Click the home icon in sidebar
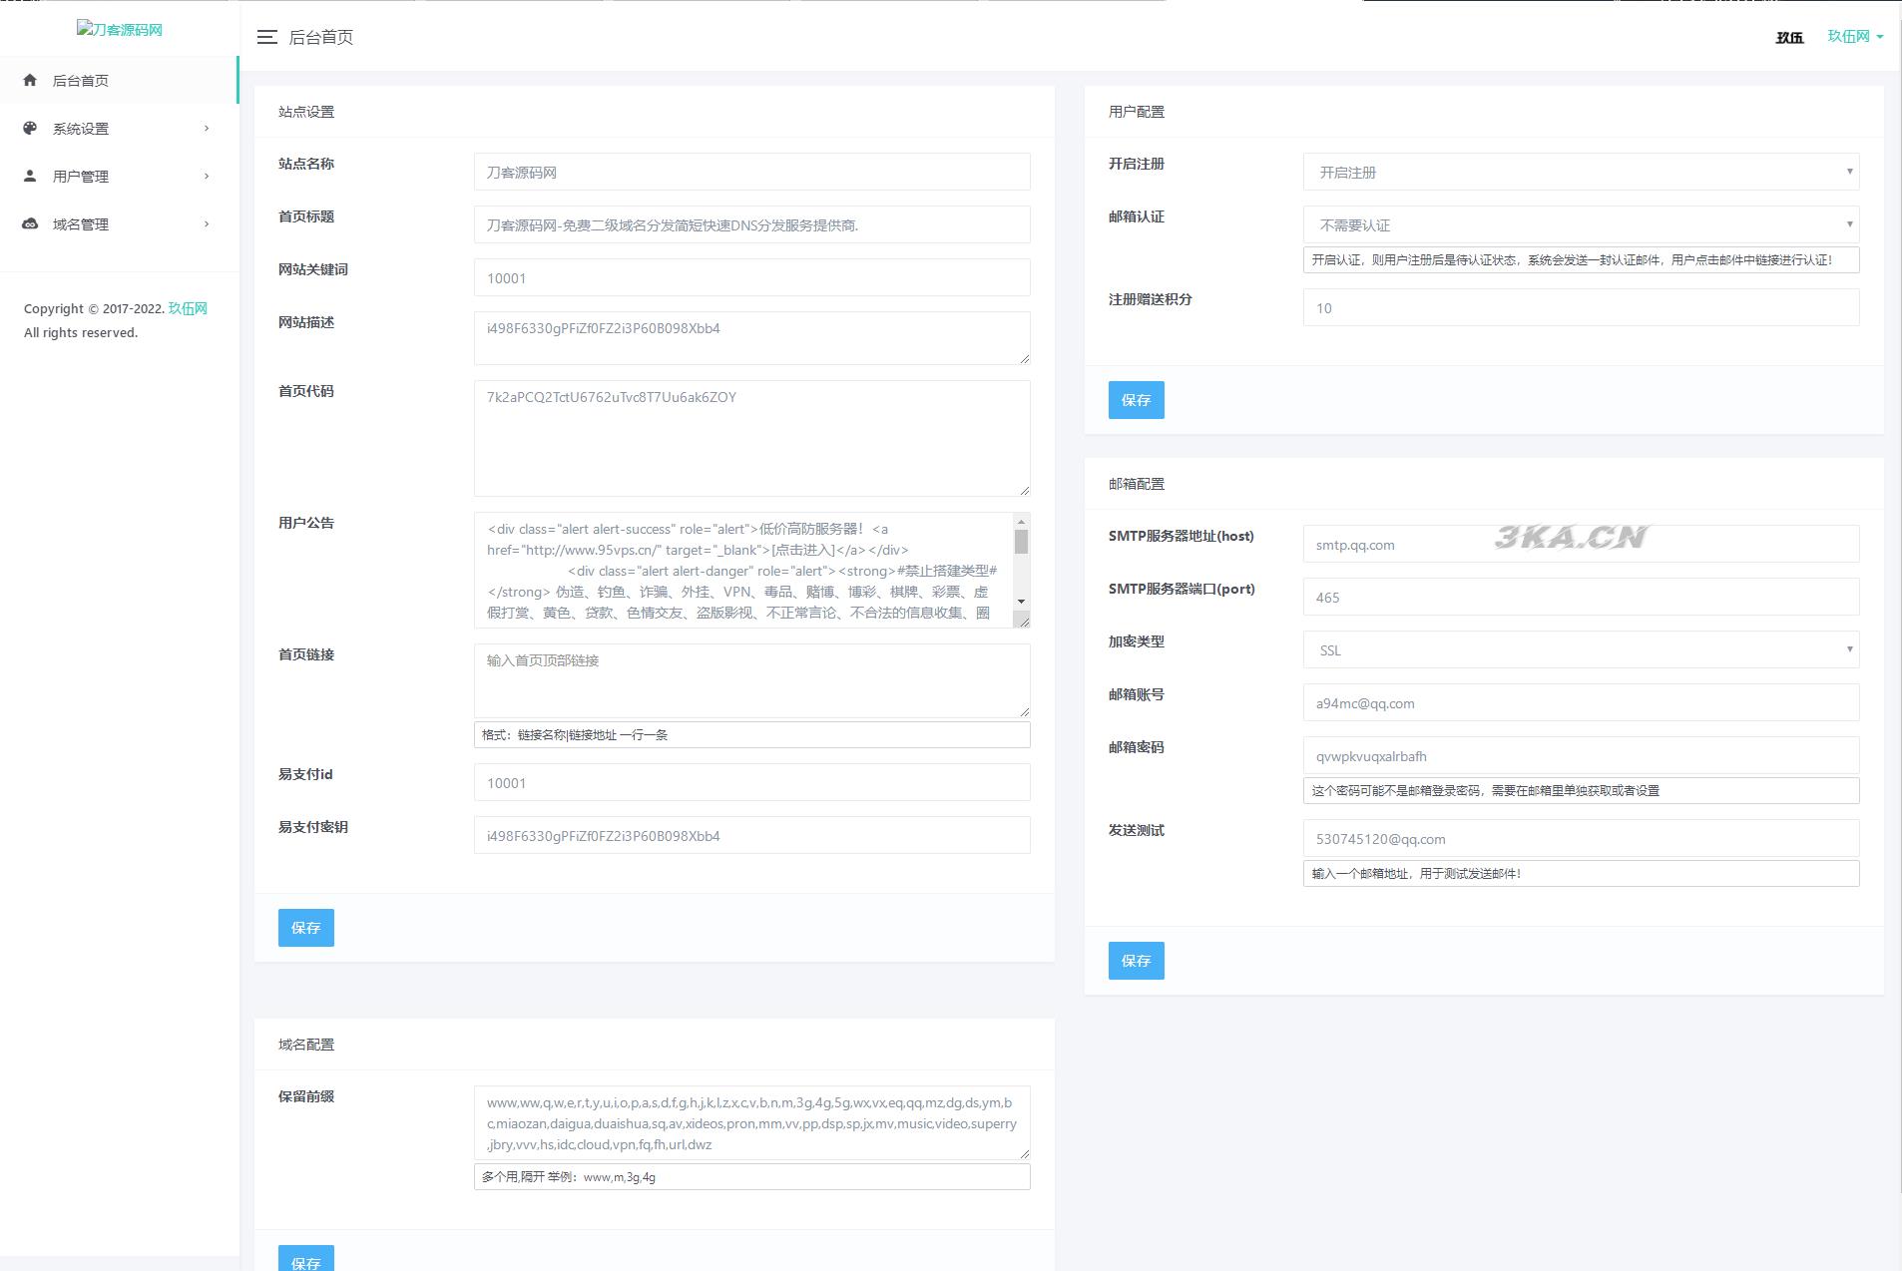 point(30,80)
